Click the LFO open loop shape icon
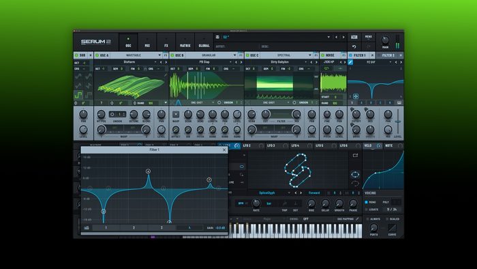The height and width of the screenshot is (269, 477). tap(355, 184)
